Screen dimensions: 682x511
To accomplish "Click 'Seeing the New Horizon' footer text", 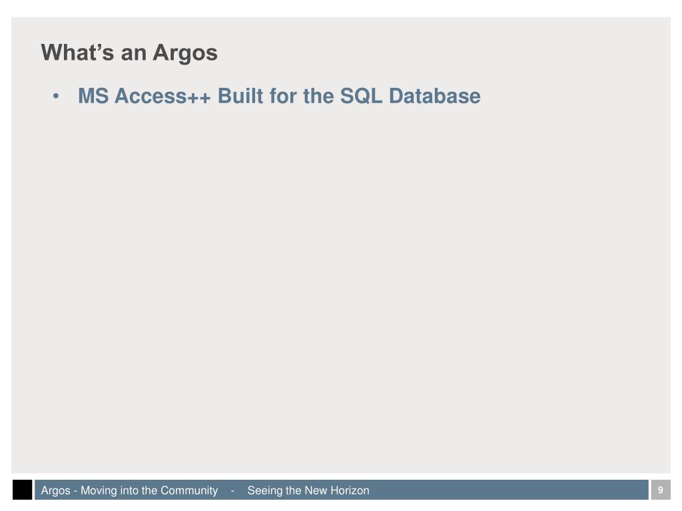I will pos(308,490).
